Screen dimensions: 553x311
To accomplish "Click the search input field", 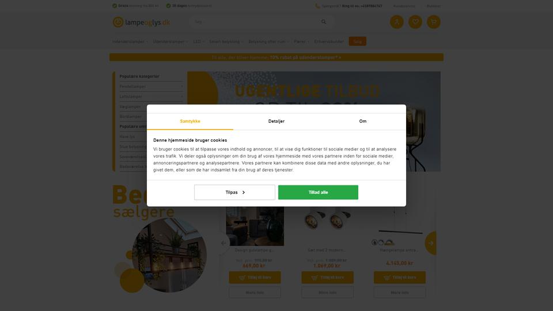I will tap(255, 22).
